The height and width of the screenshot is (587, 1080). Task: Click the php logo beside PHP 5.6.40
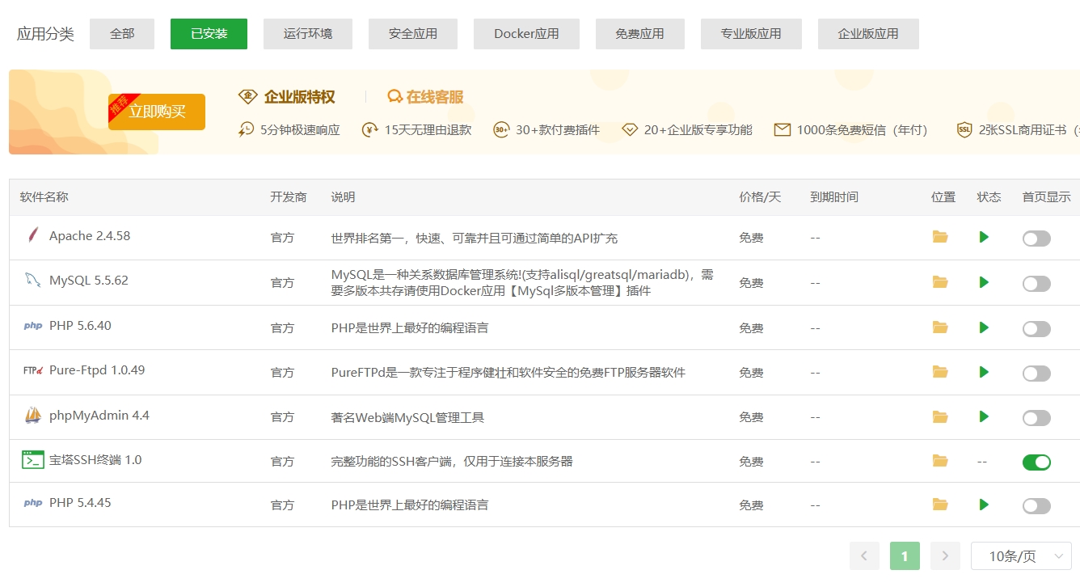(32, 326)
